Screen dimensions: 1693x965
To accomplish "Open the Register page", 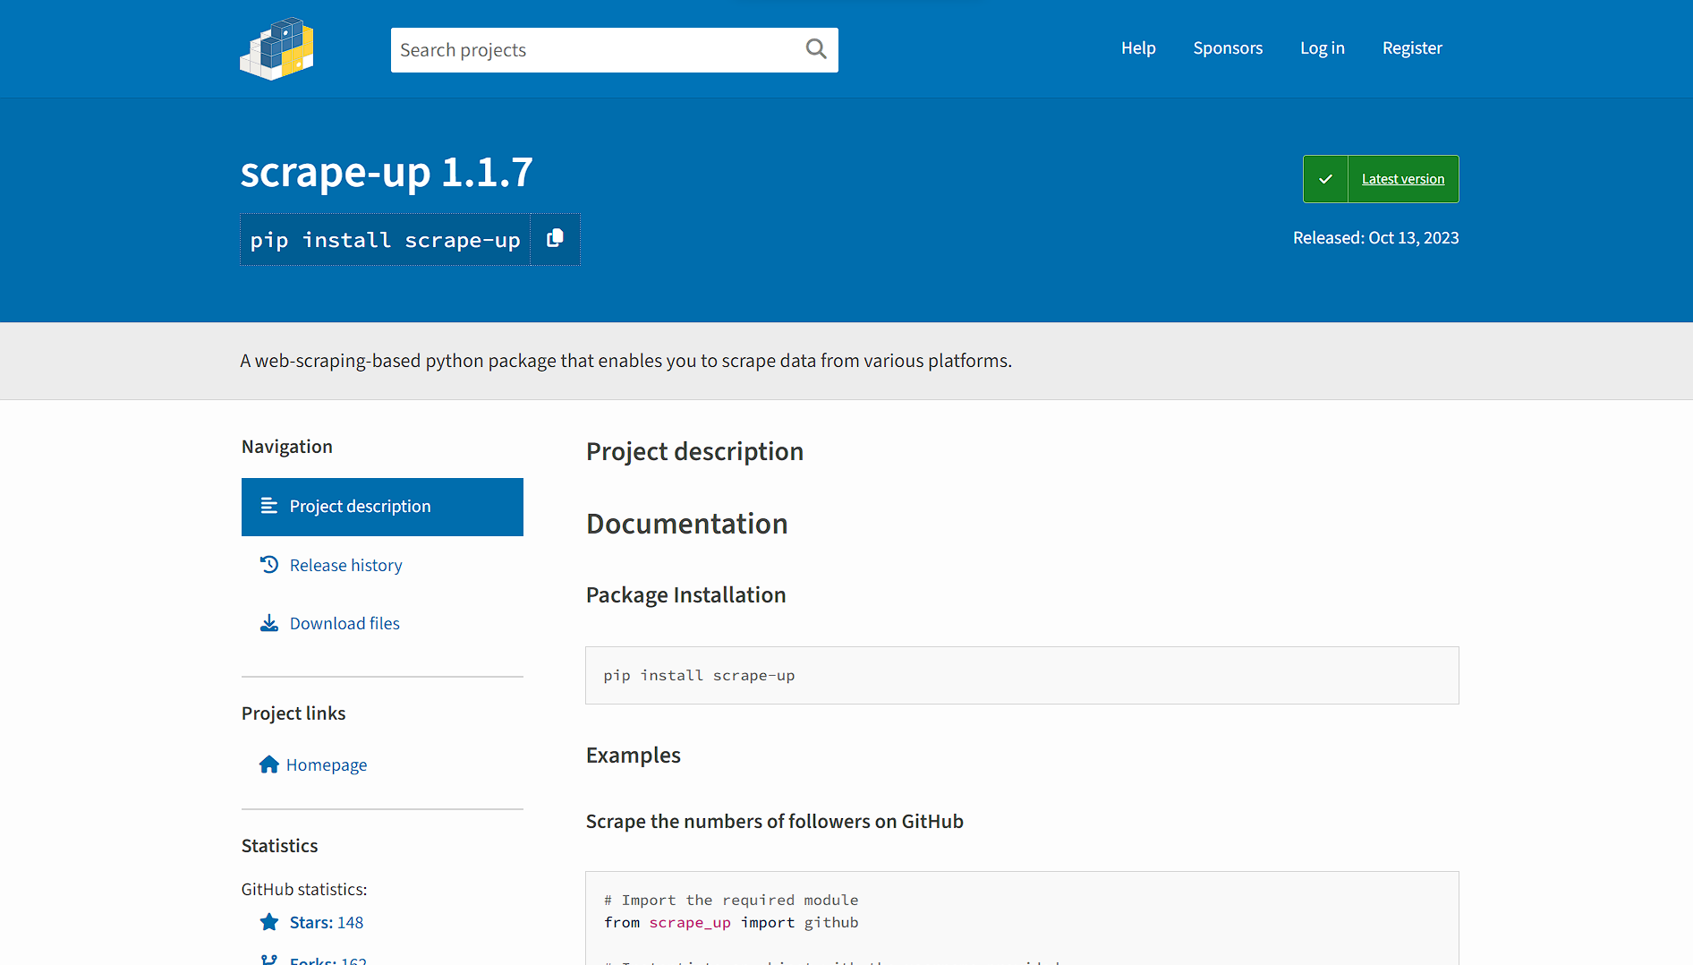I will click(x=1412, y=48).
